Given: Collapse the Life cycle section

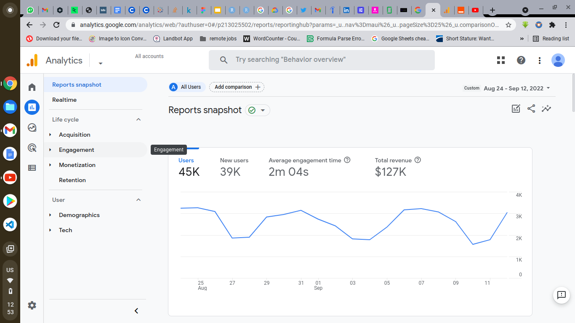Looking at the screenshot, I should click(x=138, y=119).
